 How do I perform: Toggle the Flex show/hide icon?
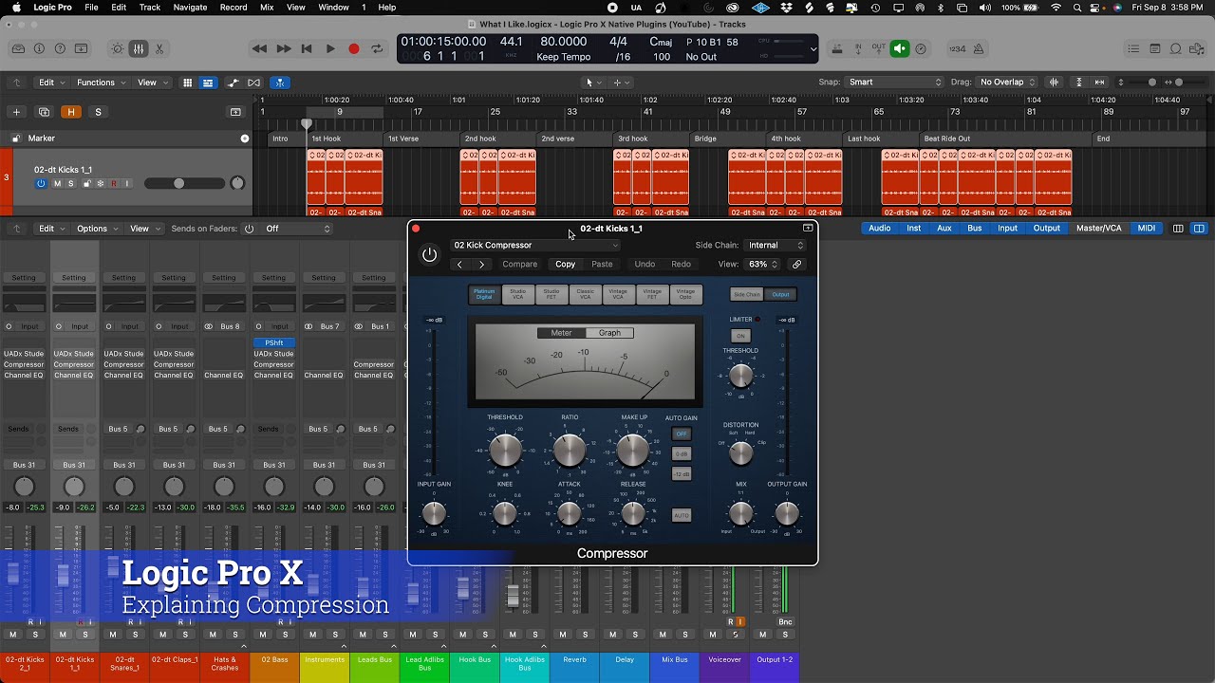[253, 83]
